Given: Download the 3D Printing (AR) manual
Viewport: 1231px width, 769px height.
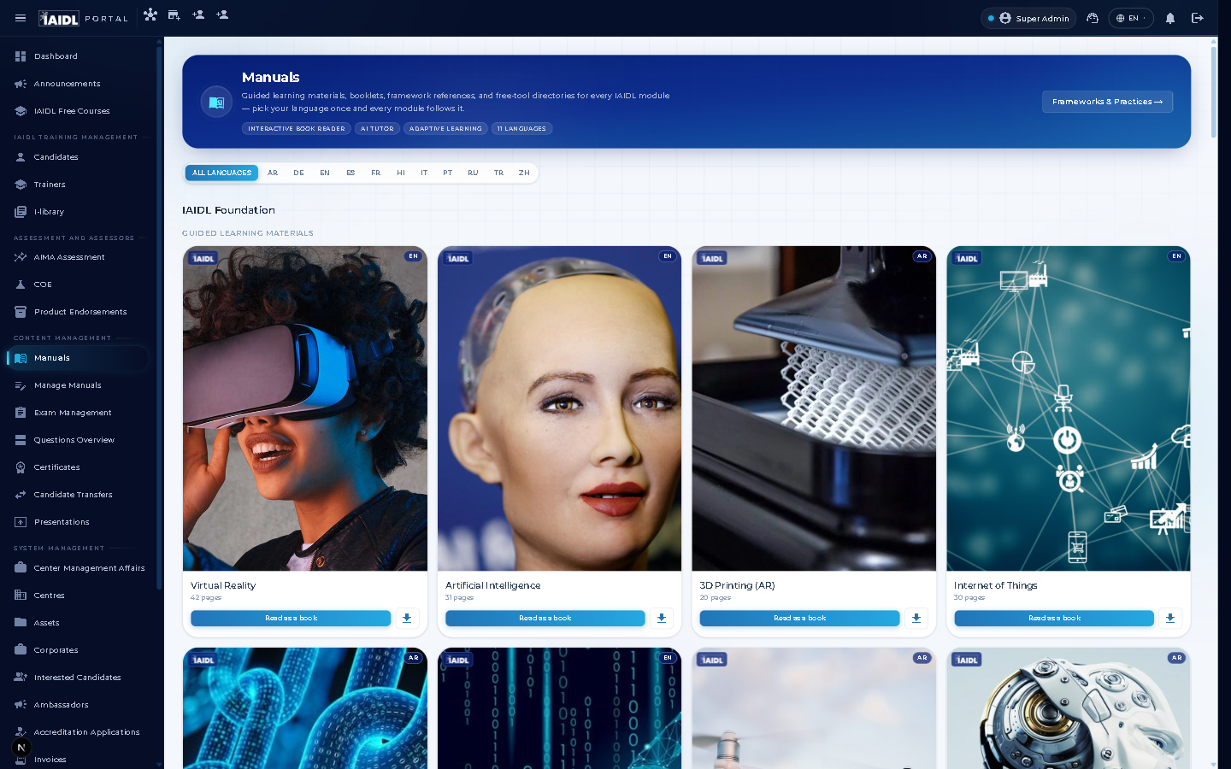Looking at the screenshot, I should pyautogui.click(x=916, y=618).
